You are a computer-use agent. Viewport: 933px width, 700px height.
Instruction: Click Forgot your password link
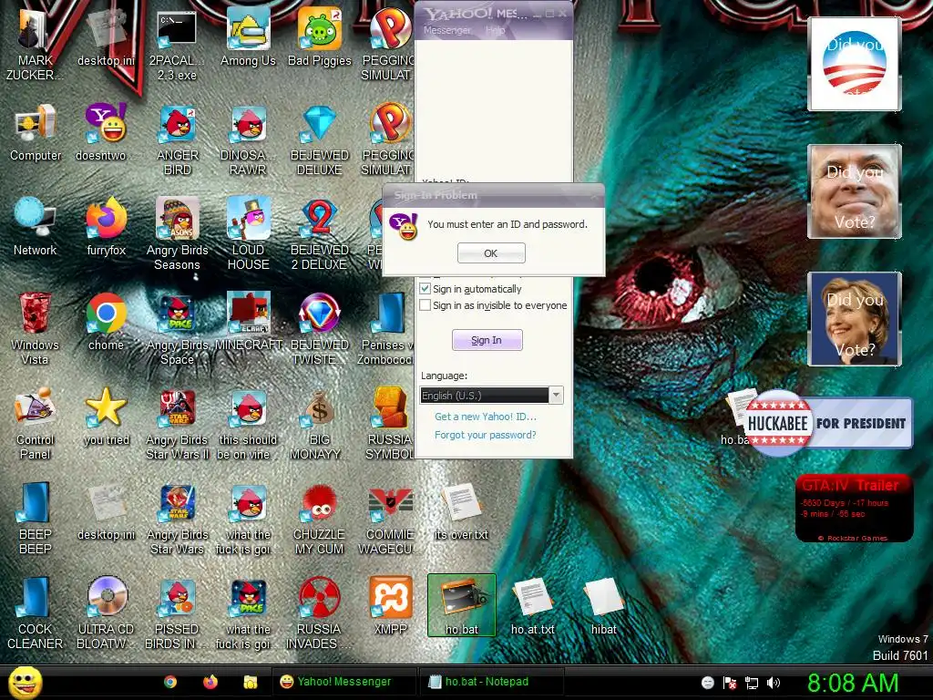[x=485, y=435]
